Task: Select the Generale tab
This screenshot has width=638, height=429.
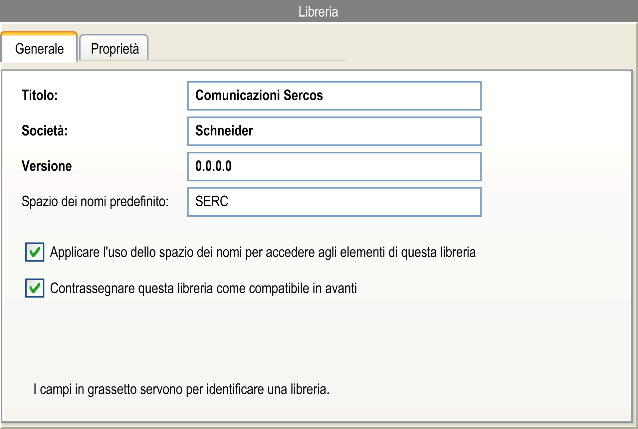Action: [39, 49]
